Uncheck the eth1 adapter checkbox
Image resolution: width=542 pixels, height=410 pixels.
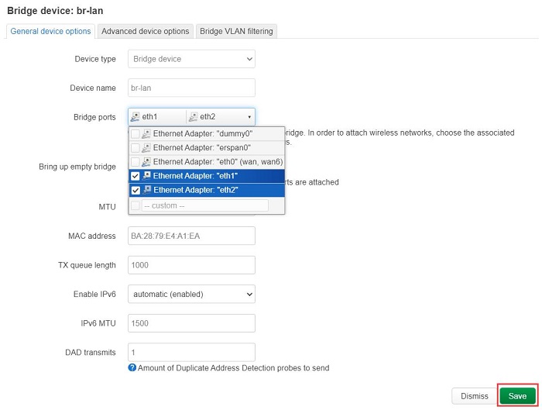pyautogui.click(x=135, y=176)
